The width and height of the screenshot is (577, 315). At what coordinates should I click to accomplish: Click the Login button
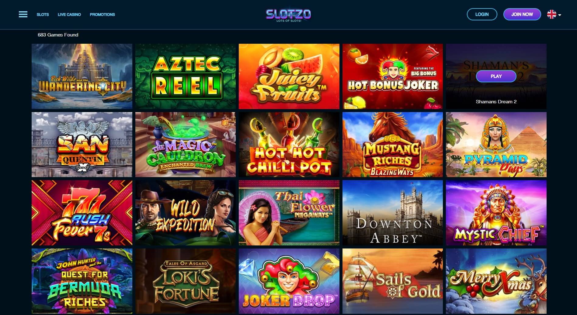click(x=482, y=14)
